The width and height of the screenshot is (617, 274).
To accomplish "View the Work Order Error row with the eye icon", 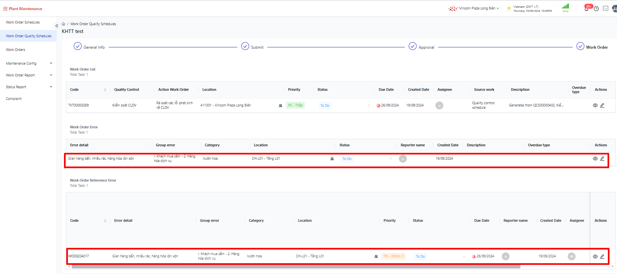I will (x=595, y=159).
